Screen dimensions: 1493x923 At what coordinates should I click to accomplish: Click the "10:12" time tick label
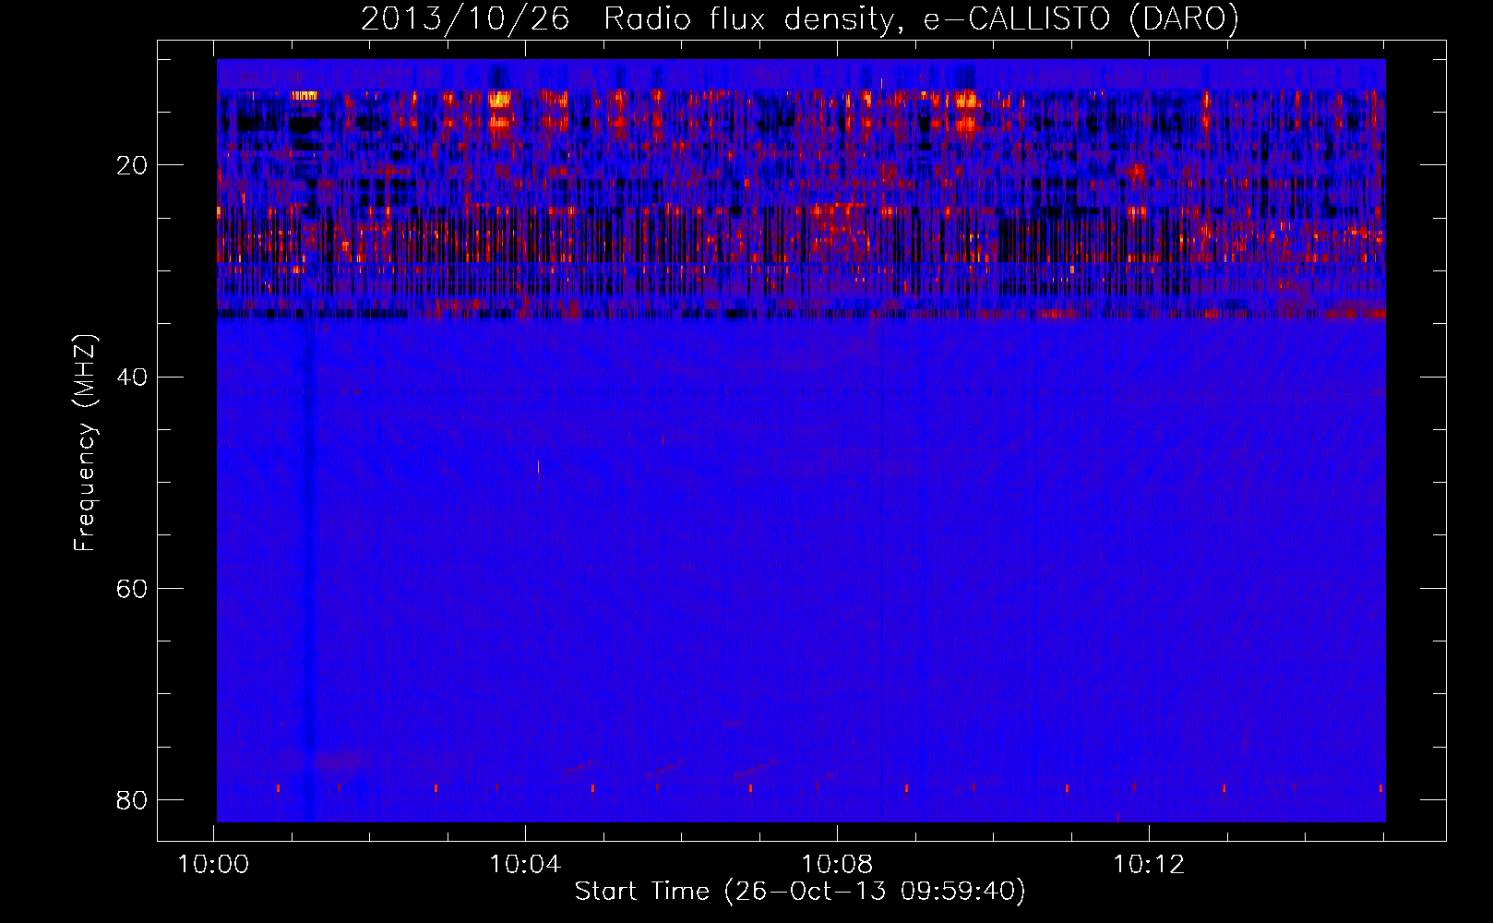tap(1149, 865)
